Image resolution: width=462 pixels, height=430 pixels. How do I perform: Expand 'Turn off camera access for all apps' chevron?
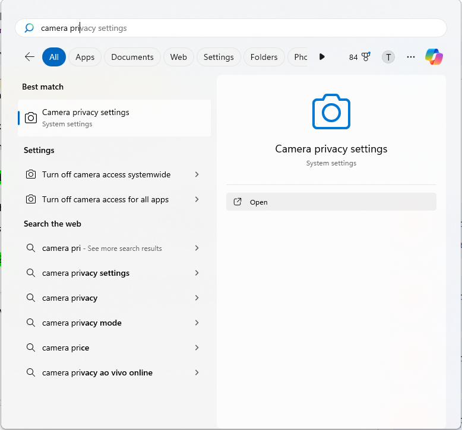click(197, 199)
